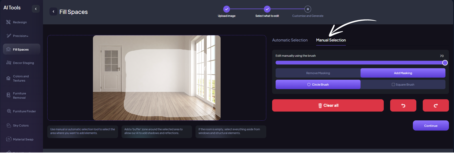Open Colors and Textures tool
This screenshot has width=454, height=153.
21,78
